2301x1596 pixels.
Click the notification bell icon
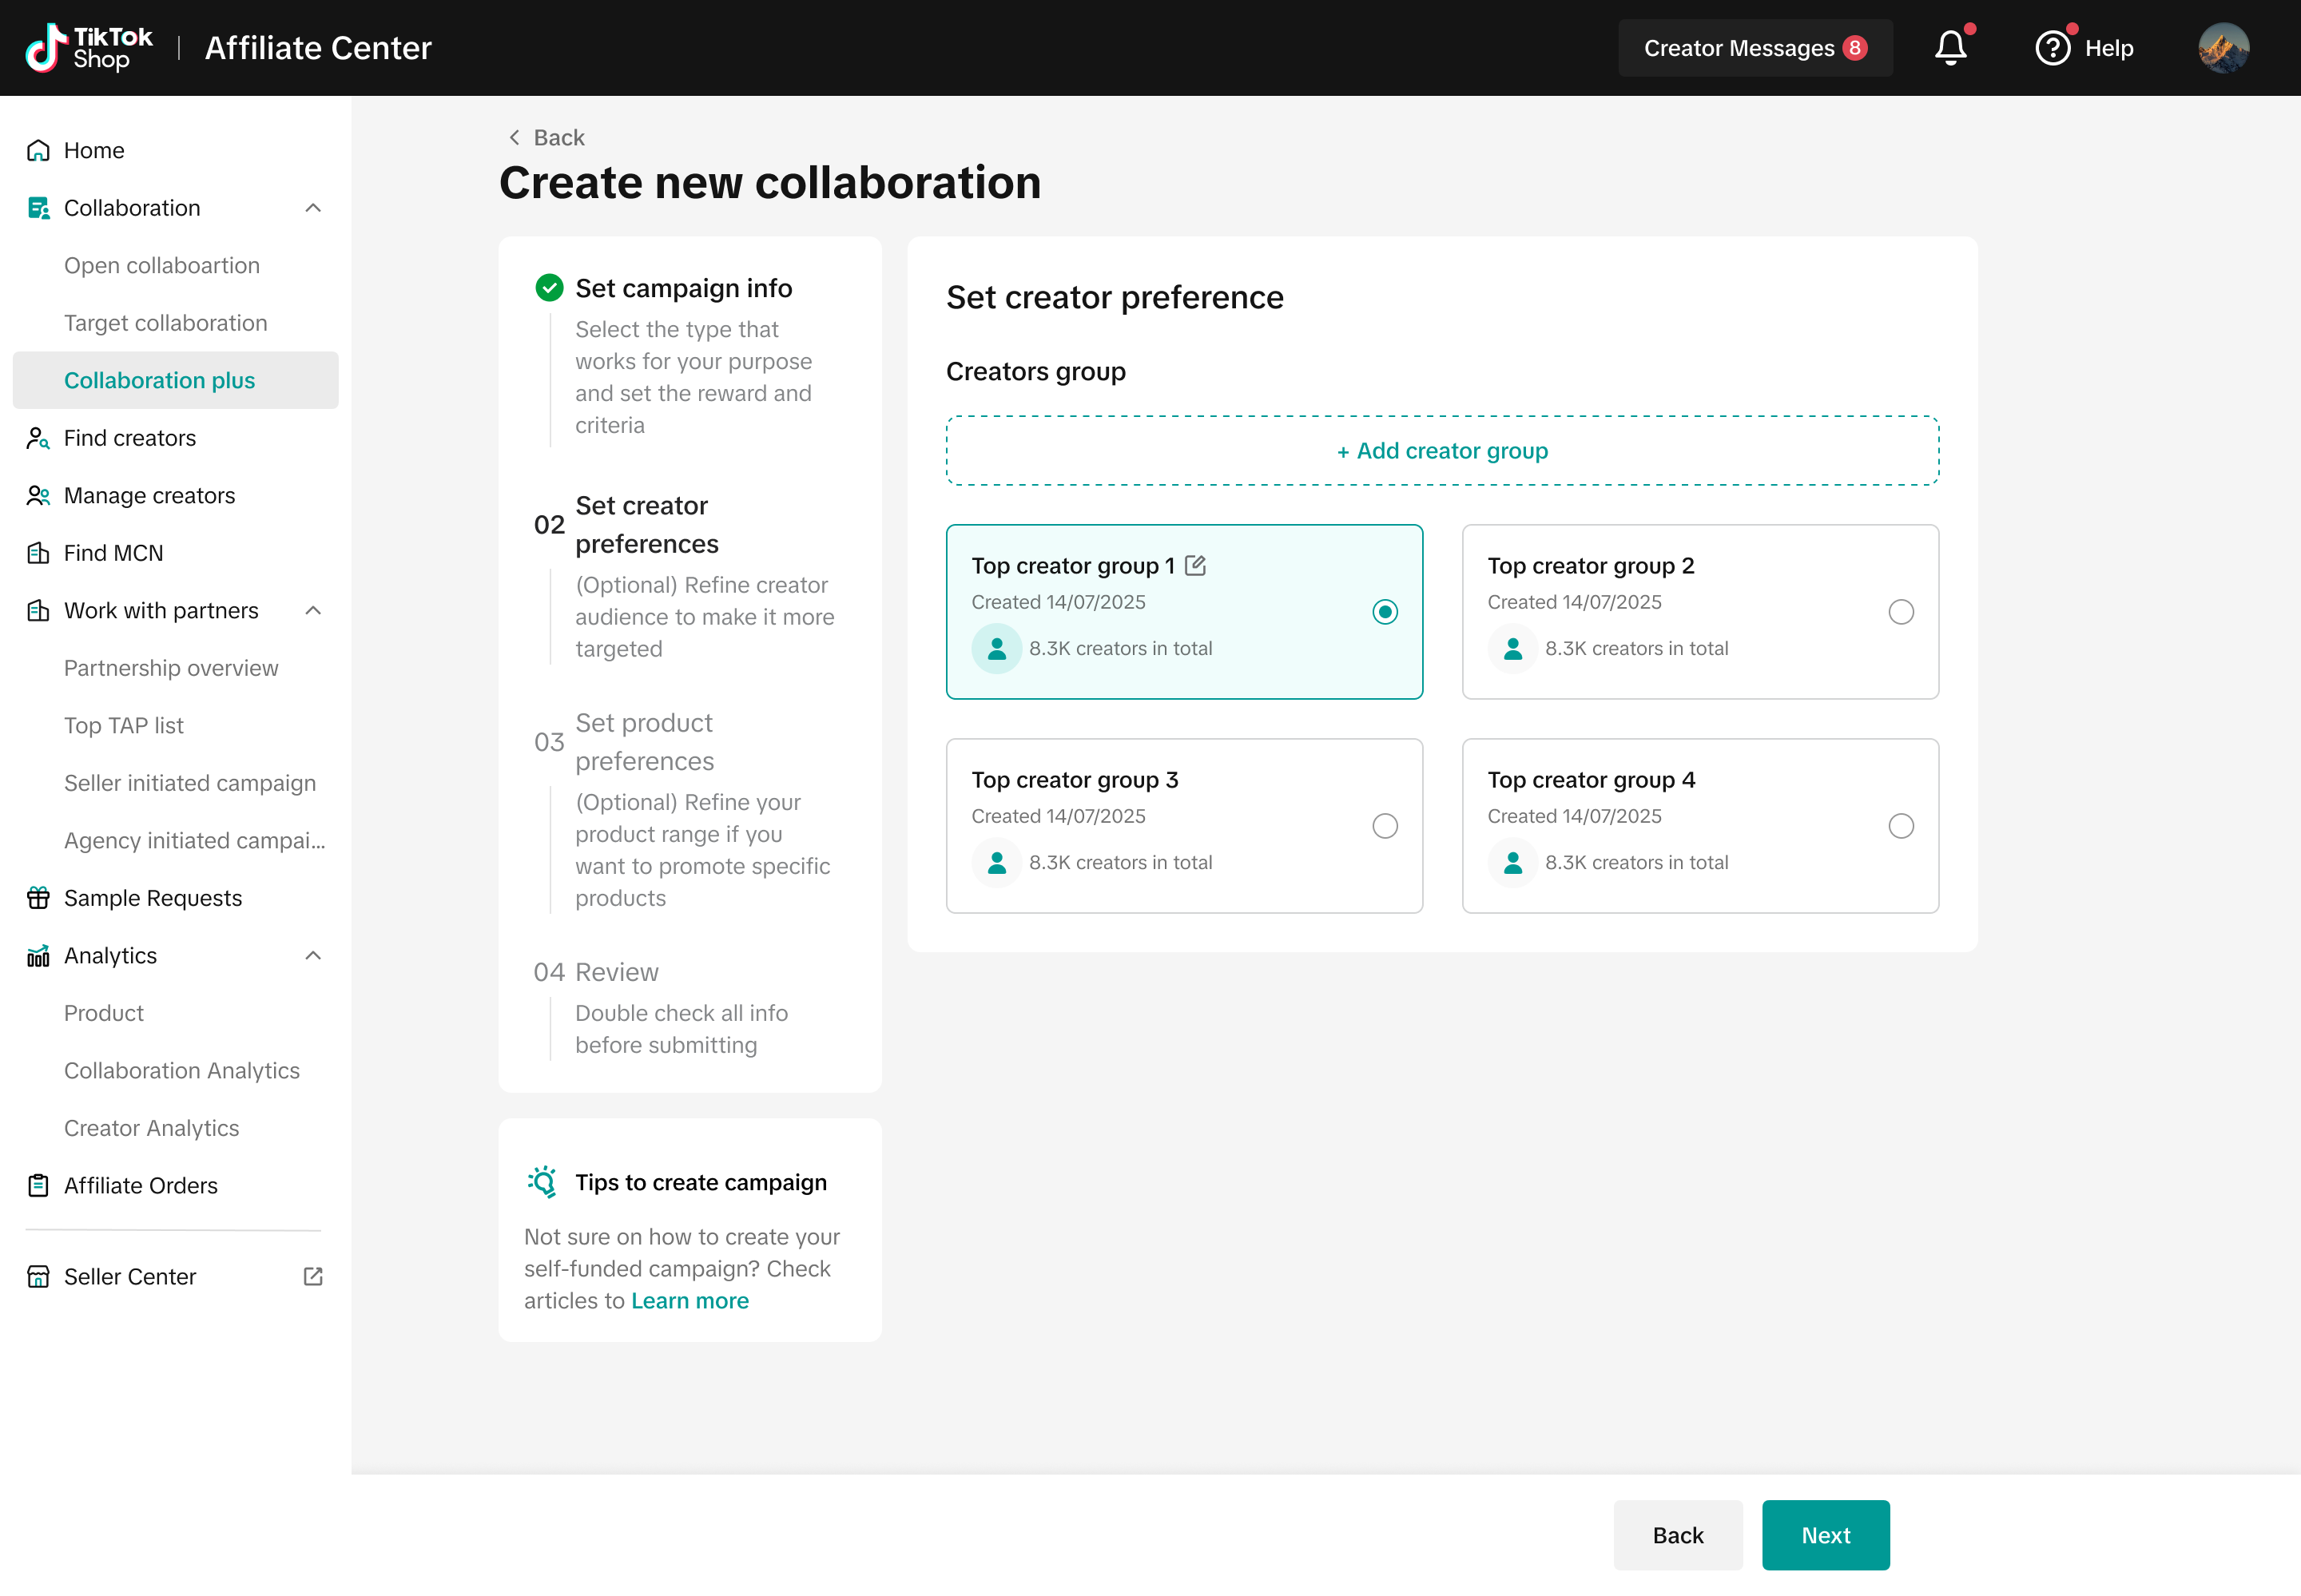tap(1950, 48)
